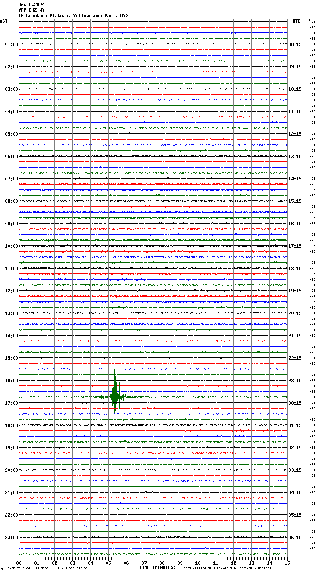Select the 01:00 MST time label

point(11,44)
